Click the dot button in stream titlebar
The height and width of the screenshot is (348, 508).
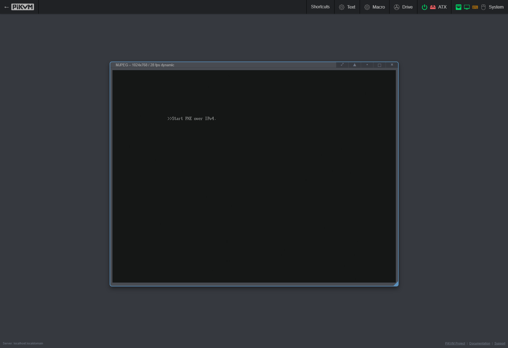pyautogui.click(x=367, y=65)
